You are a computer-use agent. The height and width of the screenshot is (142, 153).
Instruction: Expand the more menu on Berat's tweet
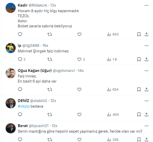pyautogui.click(x=146, y=126)
